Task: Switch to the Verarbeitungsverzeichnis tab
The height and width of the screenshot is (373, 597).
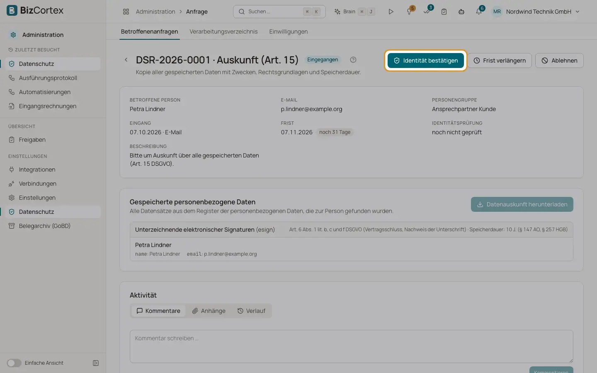Action: click(223, 31)
